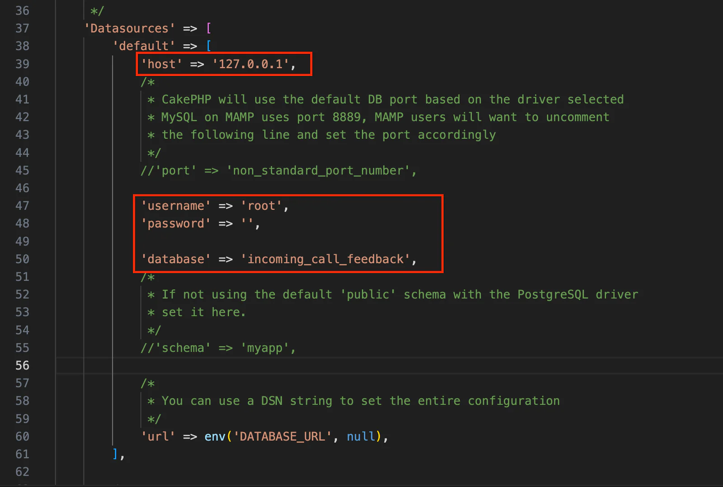The height and width of the screenshot is (487, 723).
Task: Click line number 39 in gutter
Action: tap(22, 64)
